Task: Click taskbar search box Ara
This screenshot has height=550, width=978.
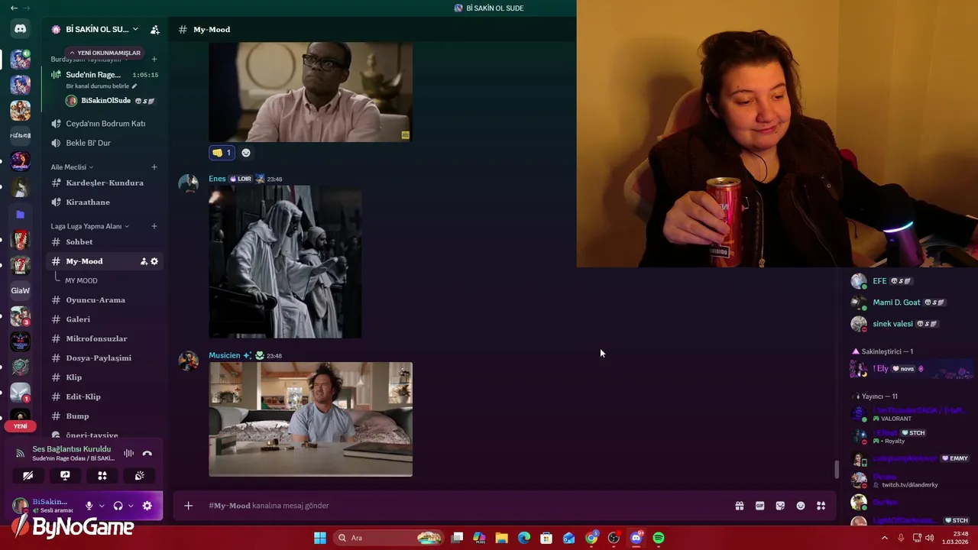Action: click(x=390, y=538)
